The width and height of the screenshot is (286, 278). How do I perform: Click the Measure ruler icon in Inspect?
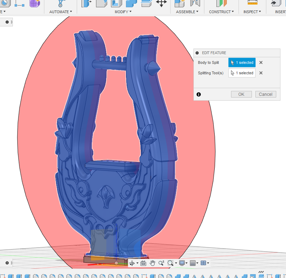tap(253, 2)
